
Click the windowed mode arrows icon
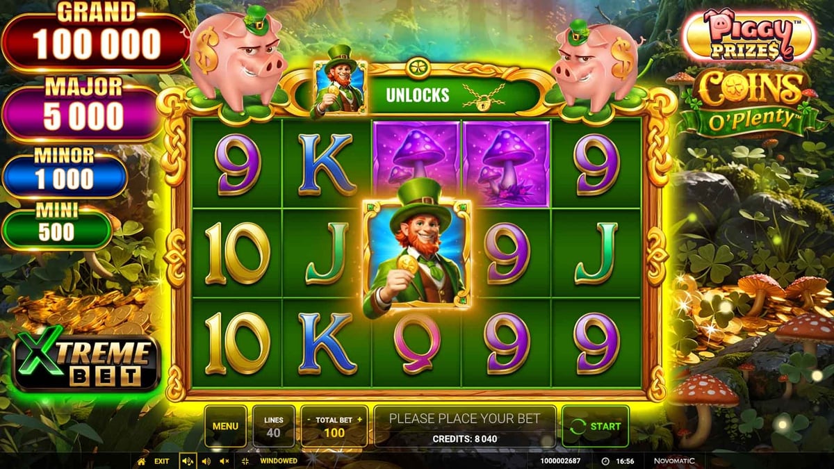coord(245,461)
